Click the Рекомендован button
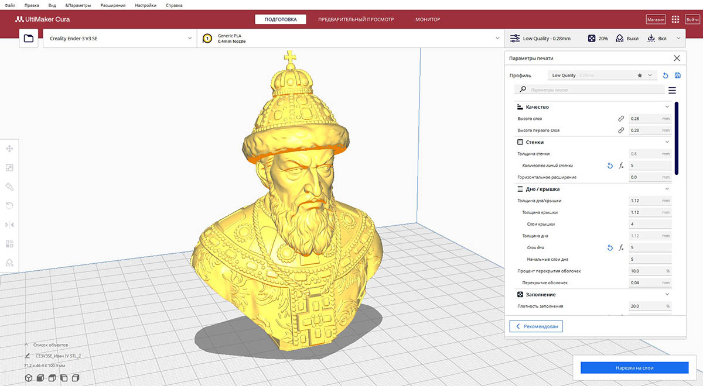703x386 pixels. (536, 326)
